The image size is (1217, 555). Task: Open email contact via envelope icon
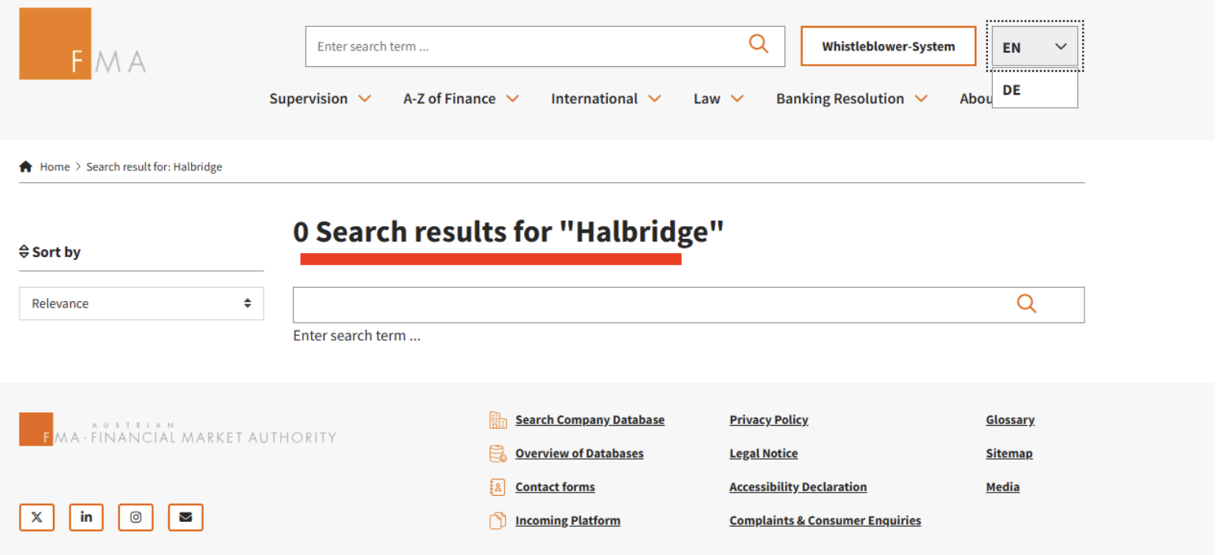point(185,517)
